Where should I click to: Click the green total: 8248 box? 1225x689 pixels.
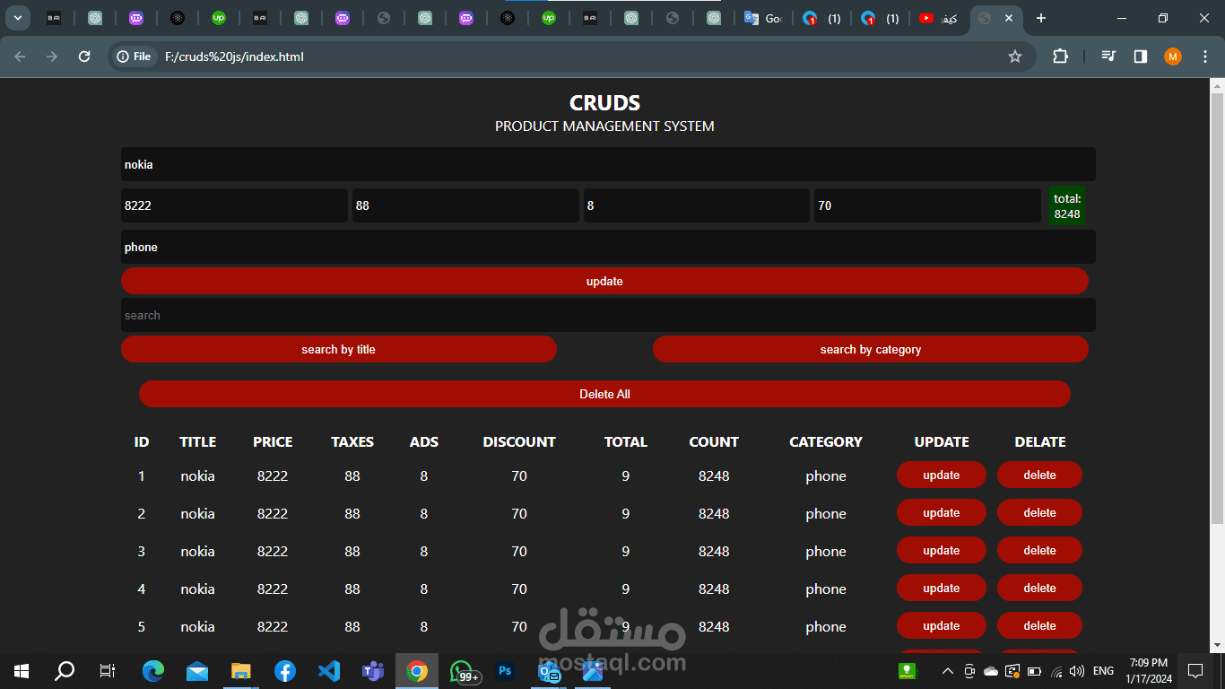(1067, 206)
